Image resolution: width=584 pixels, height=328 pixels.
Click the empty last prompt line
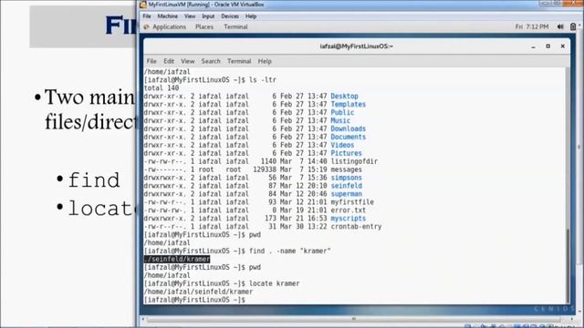tap(194, 300)
